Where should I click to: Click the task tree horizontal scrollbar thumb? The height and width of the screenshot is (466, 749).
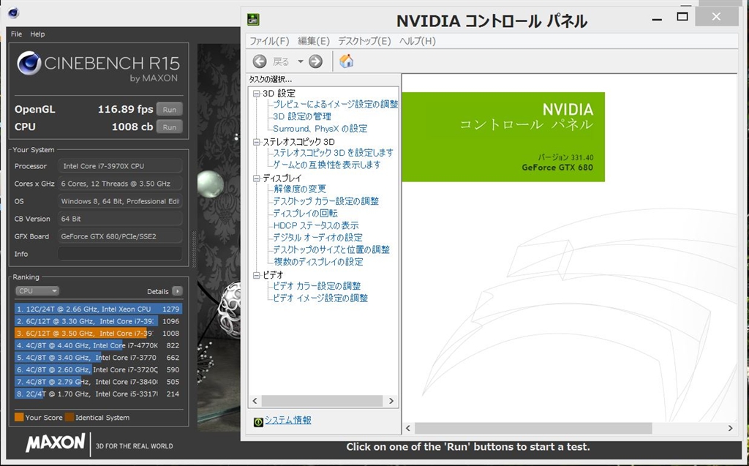coord(322,401)
